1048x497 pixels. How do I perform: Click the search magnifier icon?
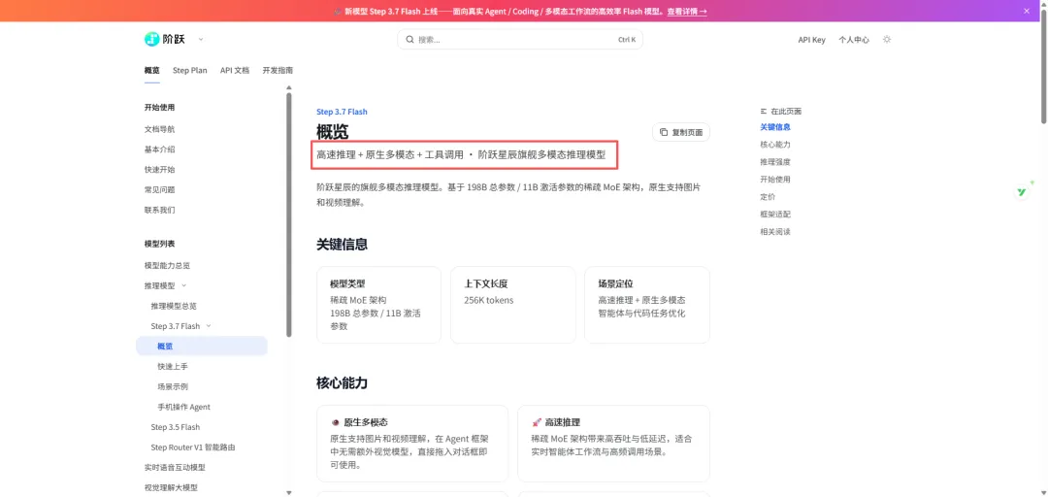[x=409, y=40]
